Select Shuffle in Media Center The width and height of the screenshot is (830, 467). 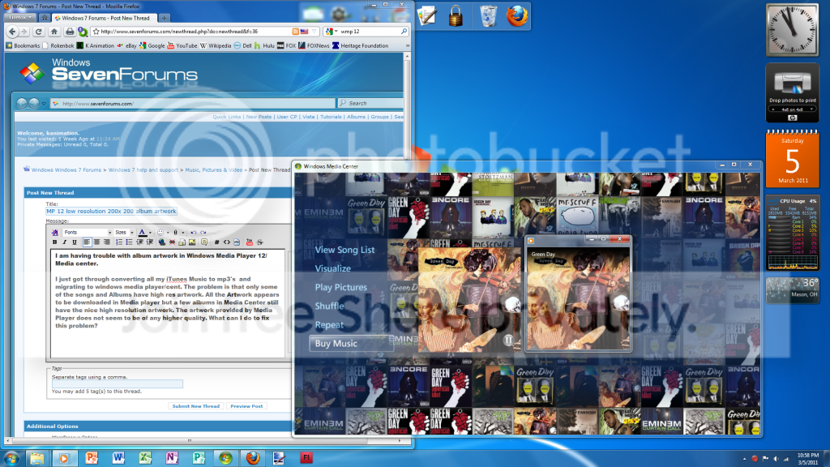click(x=329, y=306)
